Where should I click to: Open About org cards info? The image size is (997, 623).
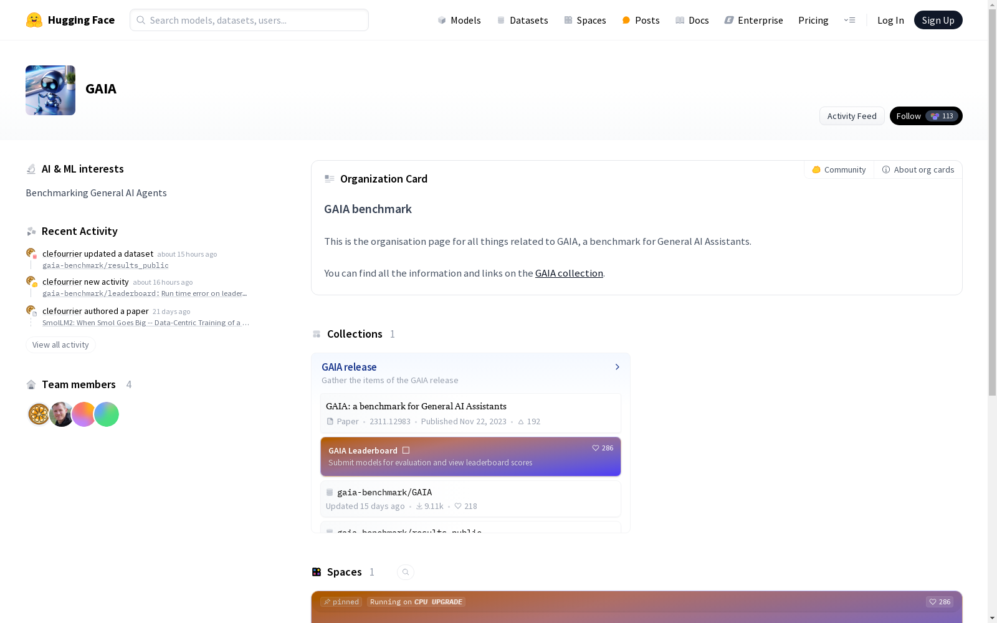918,169
